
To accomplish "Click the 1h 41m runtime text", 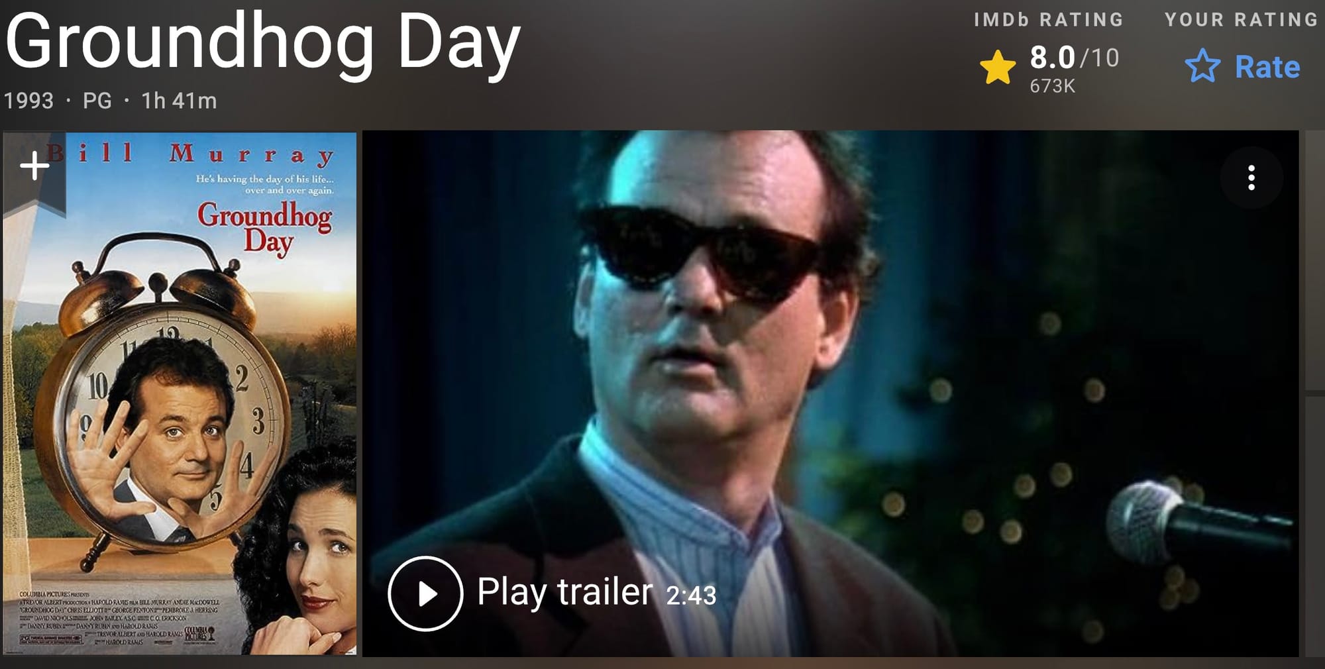I will (179, 101).
